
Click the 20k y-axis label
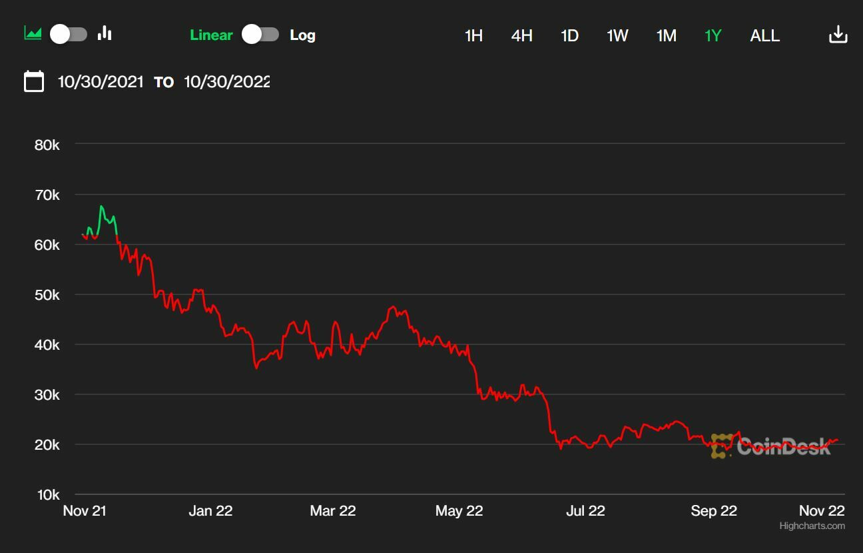coord(47,445)
